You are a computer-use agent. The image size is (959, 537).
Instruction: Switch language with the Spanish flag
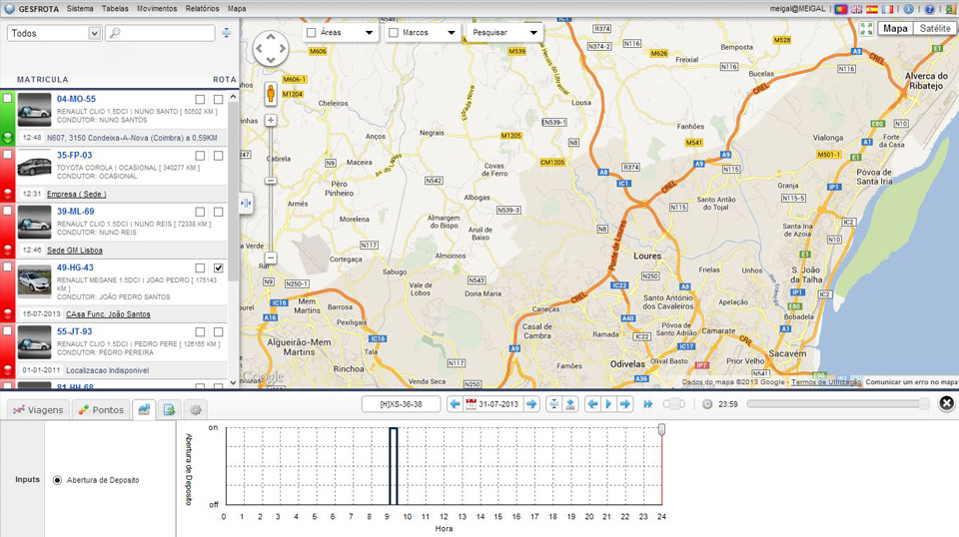click(x=871, y=9)
